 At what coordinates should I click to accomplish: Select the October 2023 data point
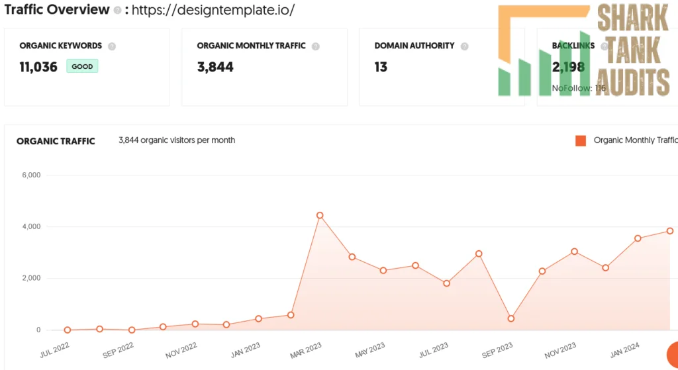point(542,271)
